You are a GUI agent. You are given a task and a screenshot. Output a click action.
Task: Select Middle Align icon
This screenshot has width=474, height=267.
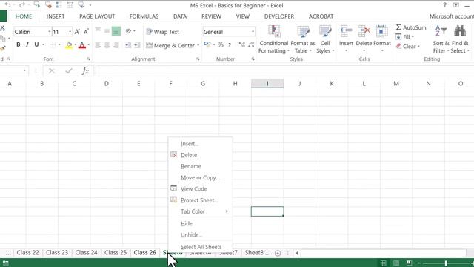pyautogui.click(x=107, y=30)
